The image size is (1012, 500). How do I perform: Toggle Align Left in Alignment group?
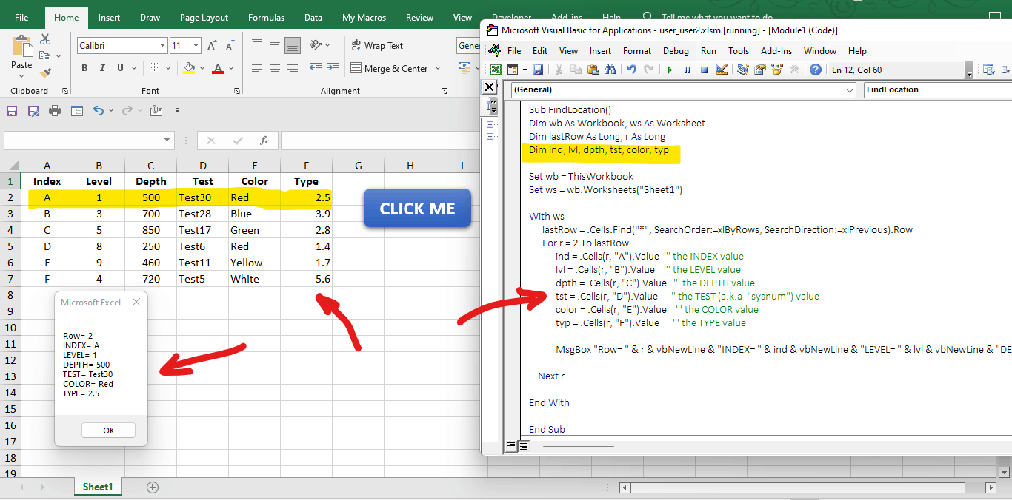257,68
